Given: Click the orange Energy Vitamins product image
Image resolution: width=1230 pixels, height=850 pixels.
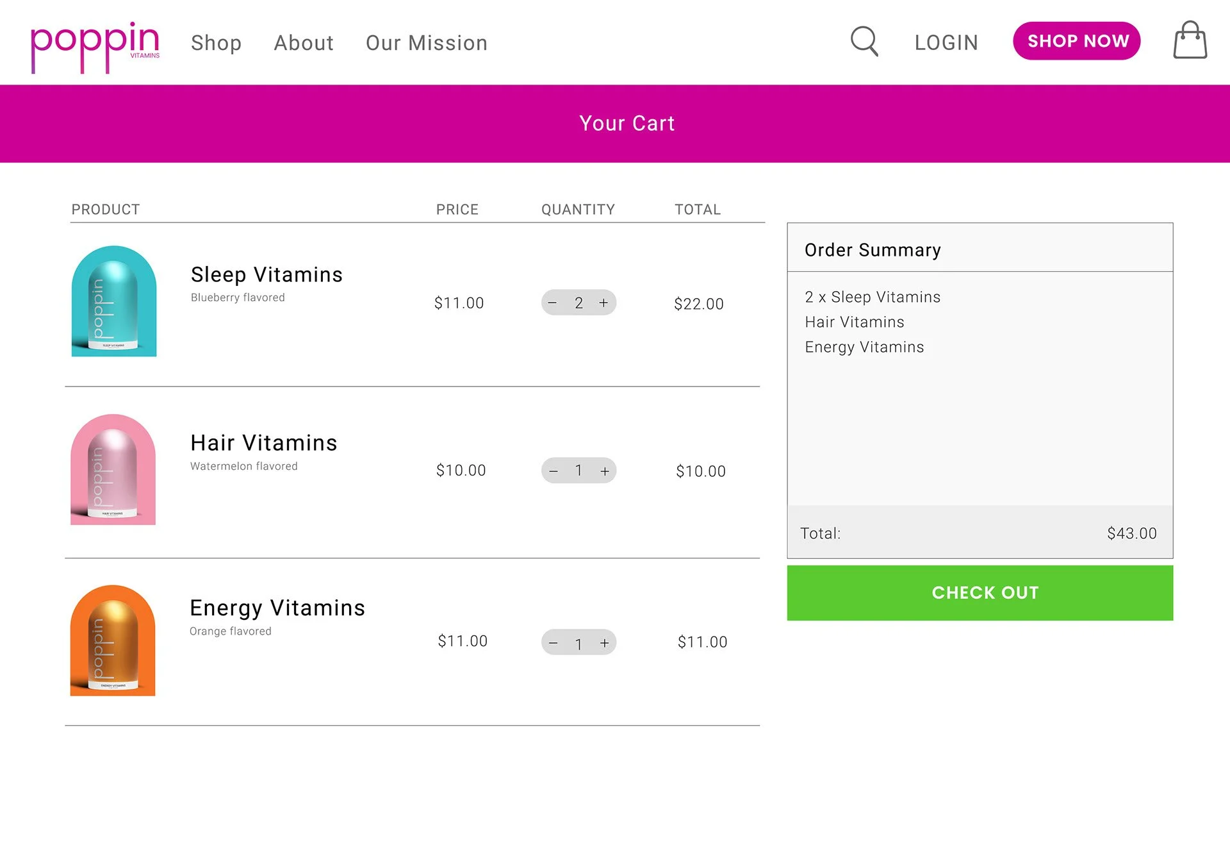Looking at the screenshot, I should (x=113, y=640).
